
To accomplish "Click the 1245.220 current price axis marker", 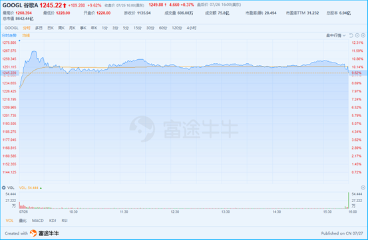I will click(9, 73).
